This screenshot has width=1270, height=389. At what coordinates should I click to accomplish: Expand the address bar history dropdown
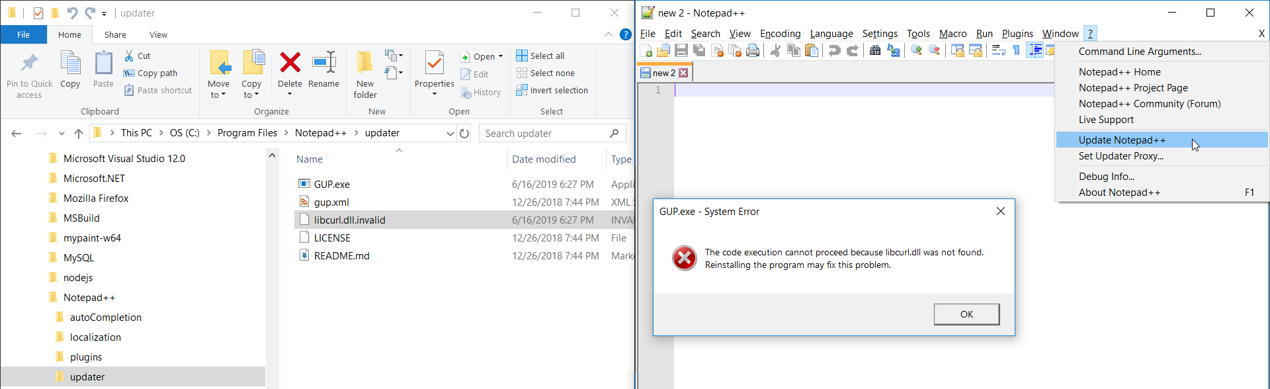(x=450, y=133)
